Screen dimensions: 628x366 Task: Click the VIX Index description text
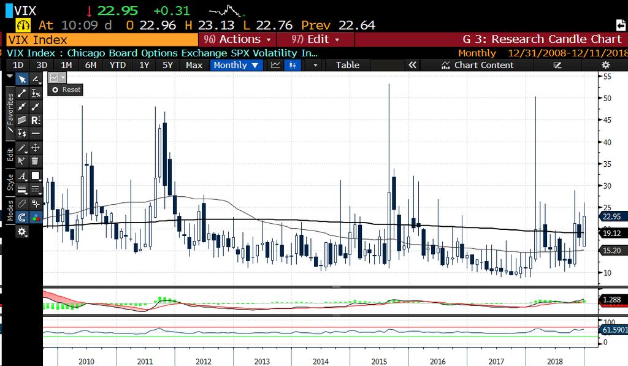click(x=162, y=53)
